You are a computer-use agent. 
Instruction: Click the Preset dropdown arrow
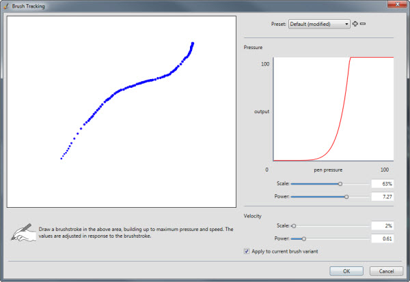(346, 24)
